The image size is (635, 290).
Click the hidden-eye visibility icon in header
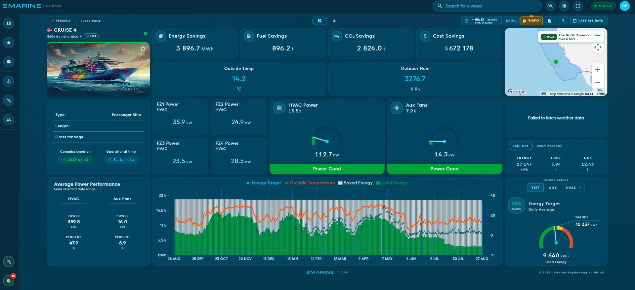(x=550, y=6)
